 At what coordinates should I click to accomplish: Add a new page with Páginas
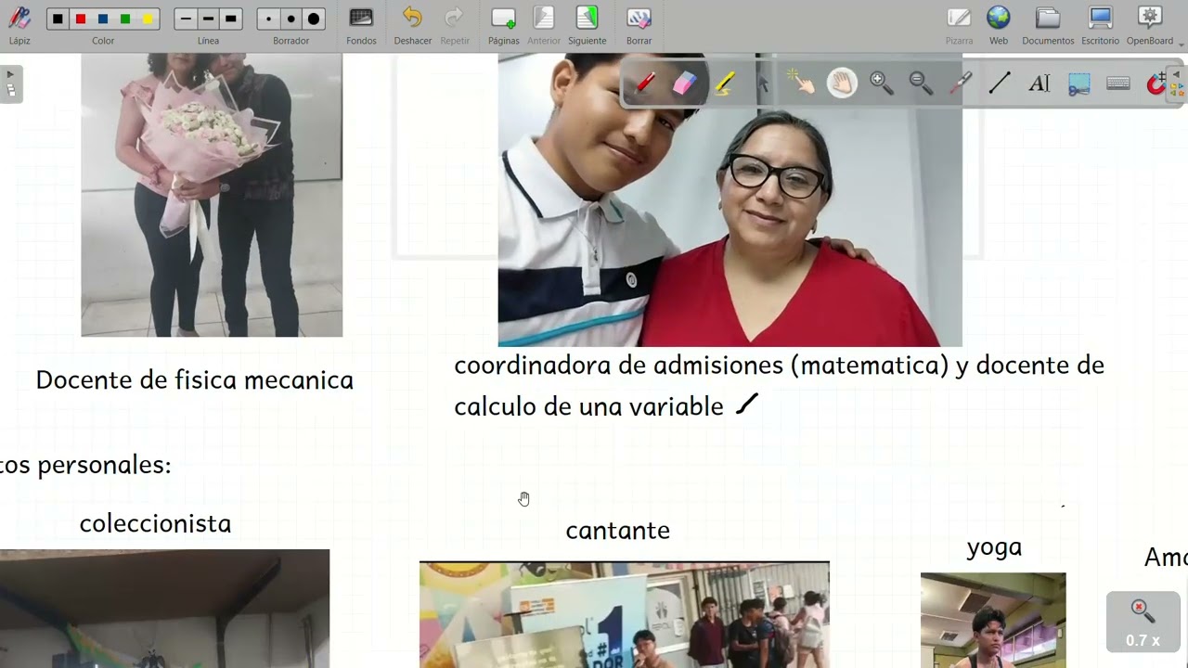pyautogui.click(x=504, y=24)
